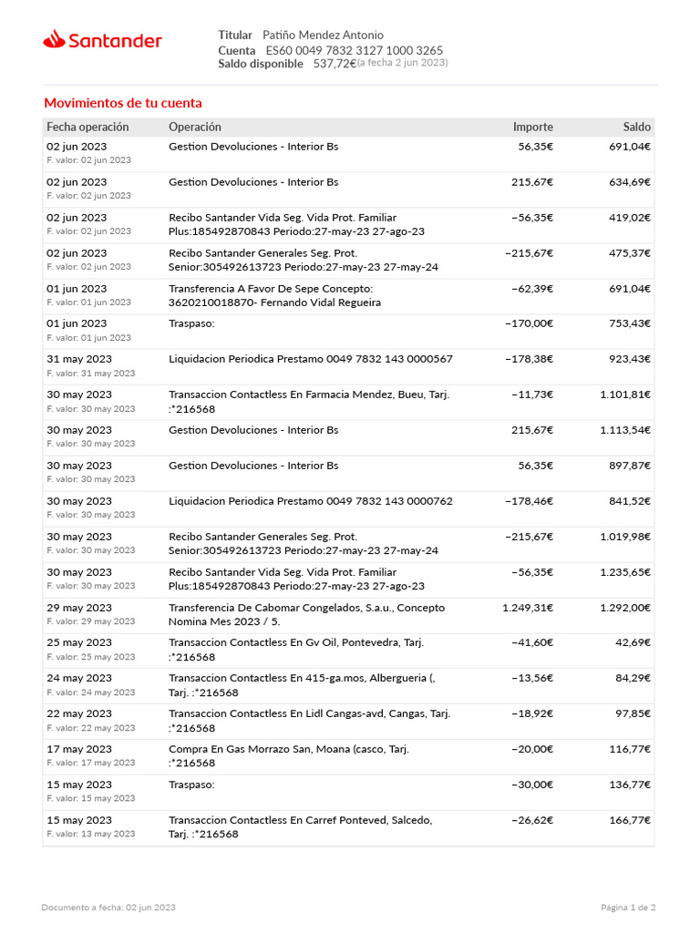Select the Movimientos de tu cuenta heading
Screen dimensions: 700x933
coord(123,103)
